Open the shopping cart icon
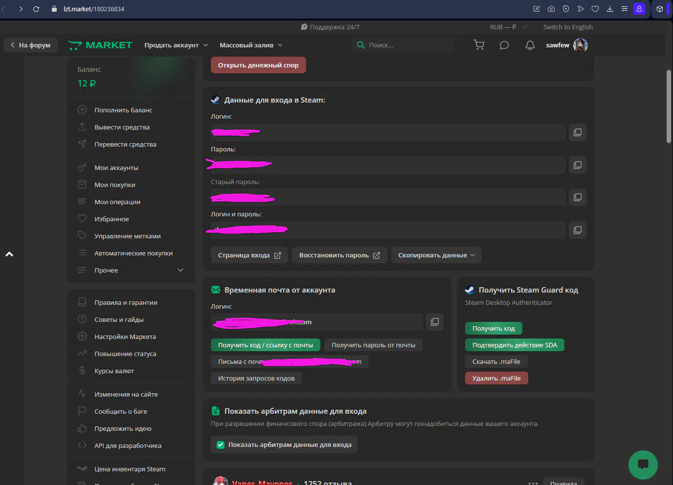 tap(479, 45)
